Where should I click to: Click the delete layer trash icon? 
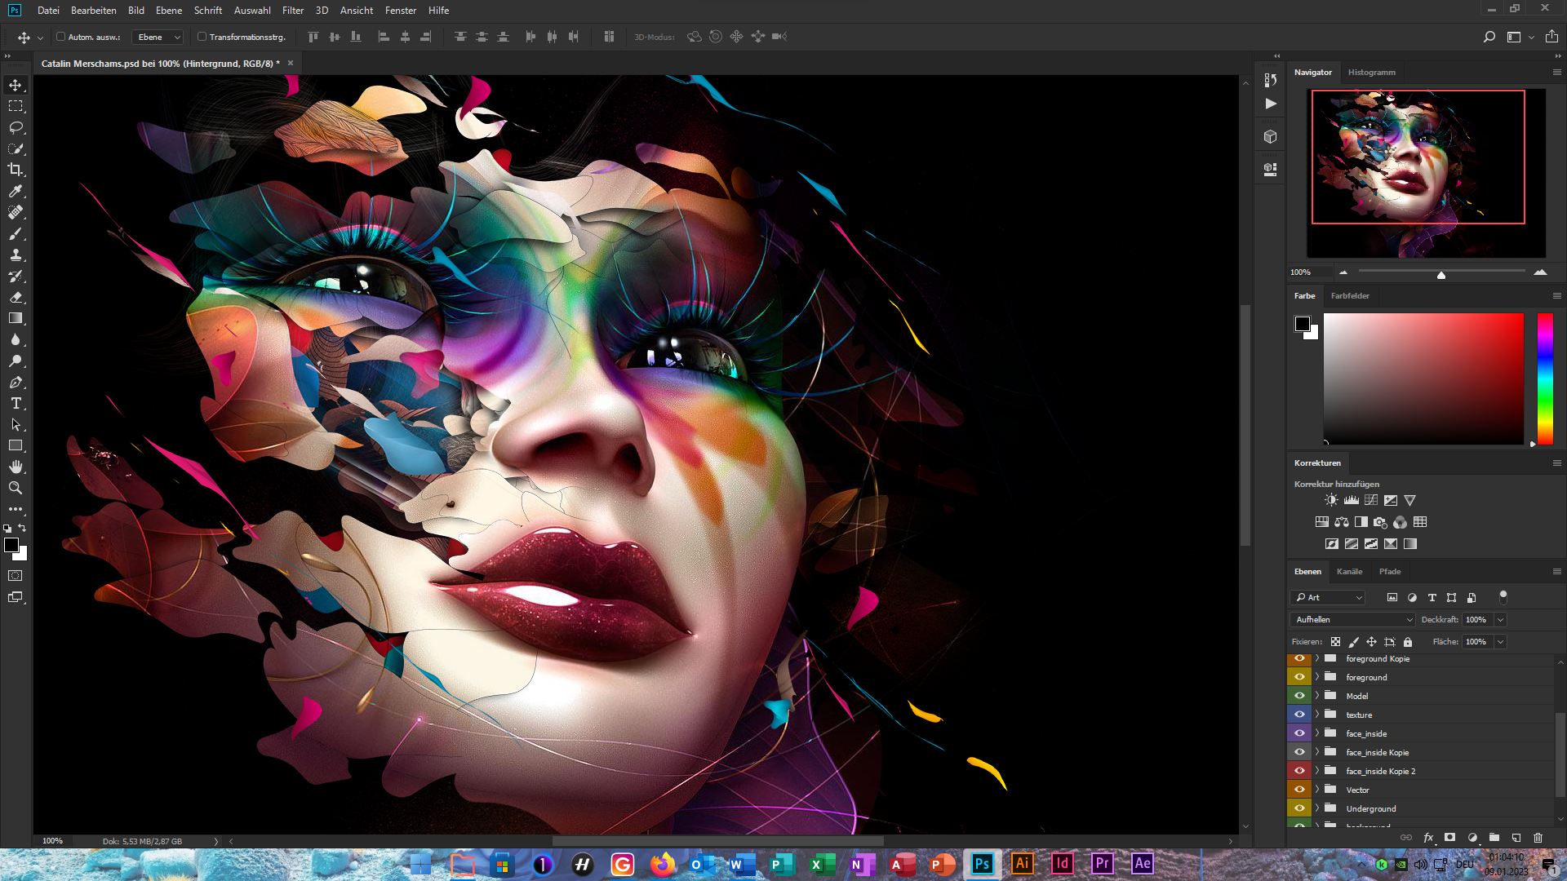[1538, 838]
